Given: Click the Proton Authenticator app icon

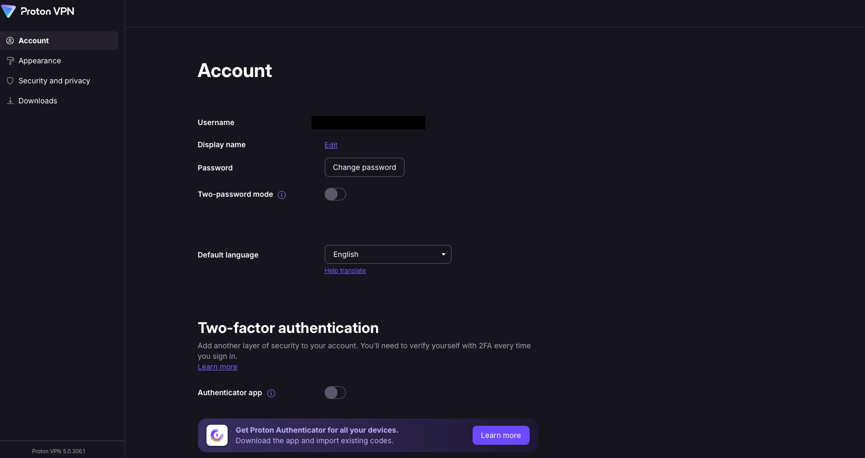Looking at the screenshot, I should pos(217,435).
